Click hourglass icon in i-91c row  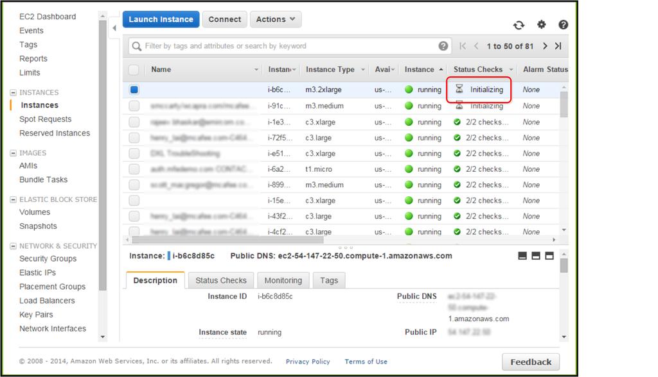point(459,106)
